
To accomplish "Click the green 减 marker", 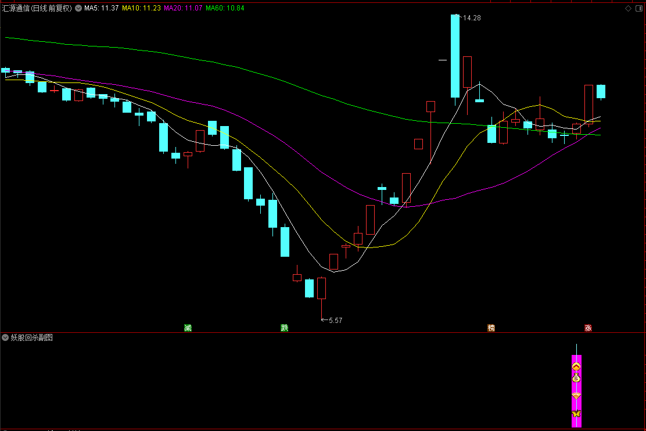I will tap(188, 328).
